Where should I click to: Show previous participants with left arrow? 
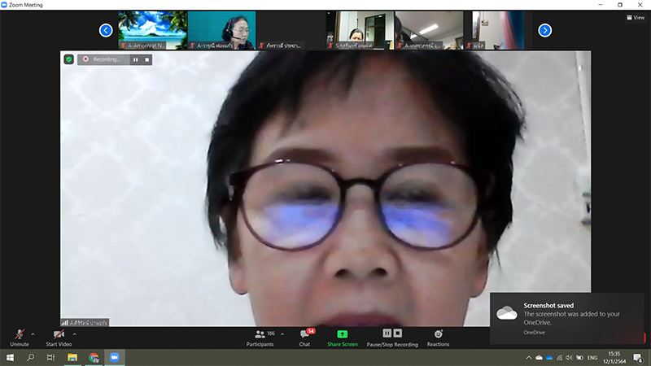pos(106,30)
